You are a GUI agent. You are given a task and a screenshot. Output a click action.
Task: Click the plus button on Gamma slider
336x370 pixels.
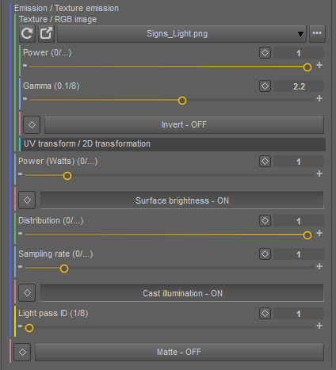click(319, 98)
